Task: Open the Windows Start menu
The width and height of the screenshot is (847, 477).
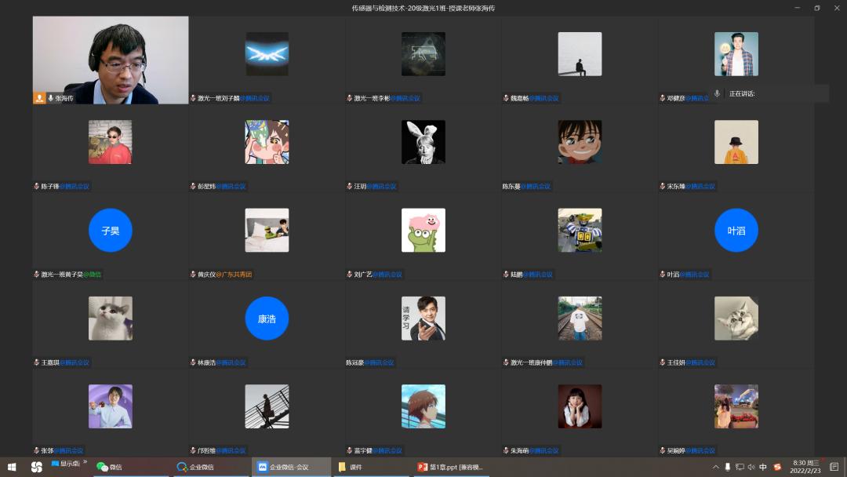Action: pos(13,467)
